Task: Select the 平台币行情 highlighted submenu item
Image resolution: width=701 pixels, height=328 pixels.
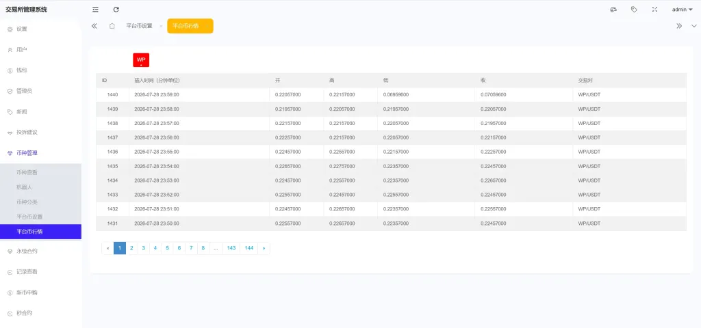Action: pyautogui.click(x=40, y=232)
